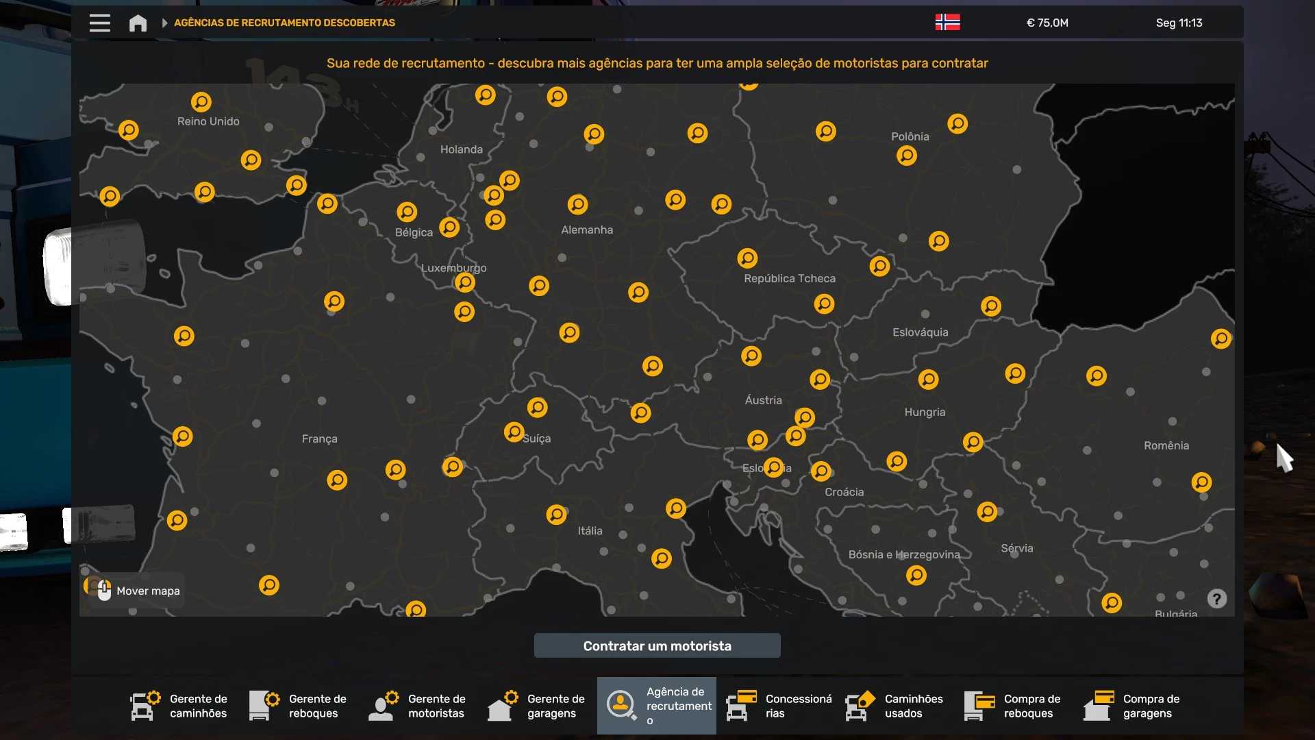Click breadcrumb arrow before Agências de Recrutamento
1315x740 pixels.
[164, 23]
